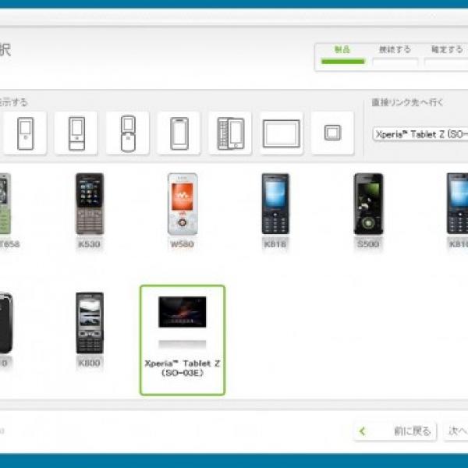Open the Xperia Tablet Z direct link dropdown
This screenshot has width=468, height=468.
(x=420, y=134)
